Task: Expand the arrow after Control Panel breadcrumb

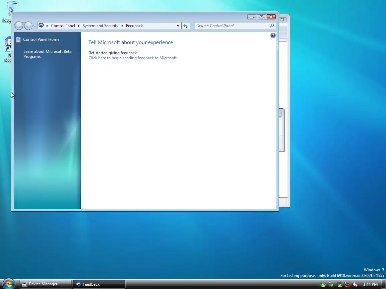Action: click(x=79, y=26)
